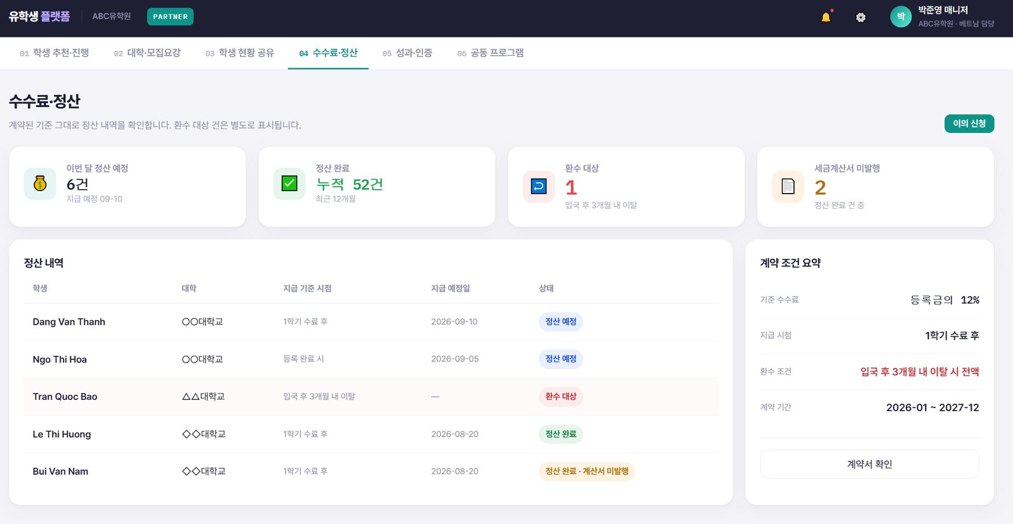This screenshot has width=1013, height=524.
Task: Click the money bag icon in 이번 달 정산 예정
Action: 40,184
